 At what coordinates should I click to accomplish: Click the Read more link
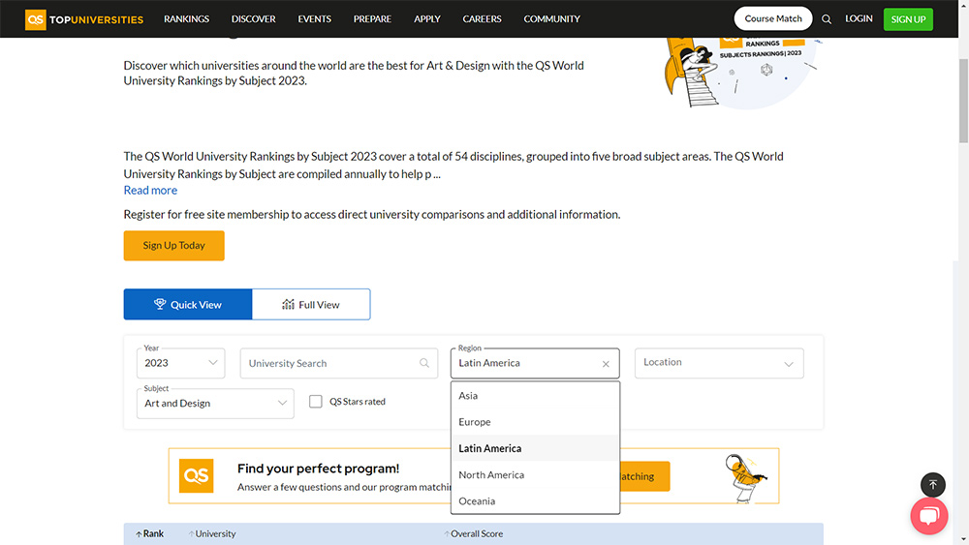(150, 190)
